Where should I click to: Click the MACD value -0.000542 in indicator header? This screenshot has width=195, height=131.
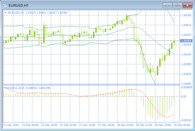[x=31, y=88]
